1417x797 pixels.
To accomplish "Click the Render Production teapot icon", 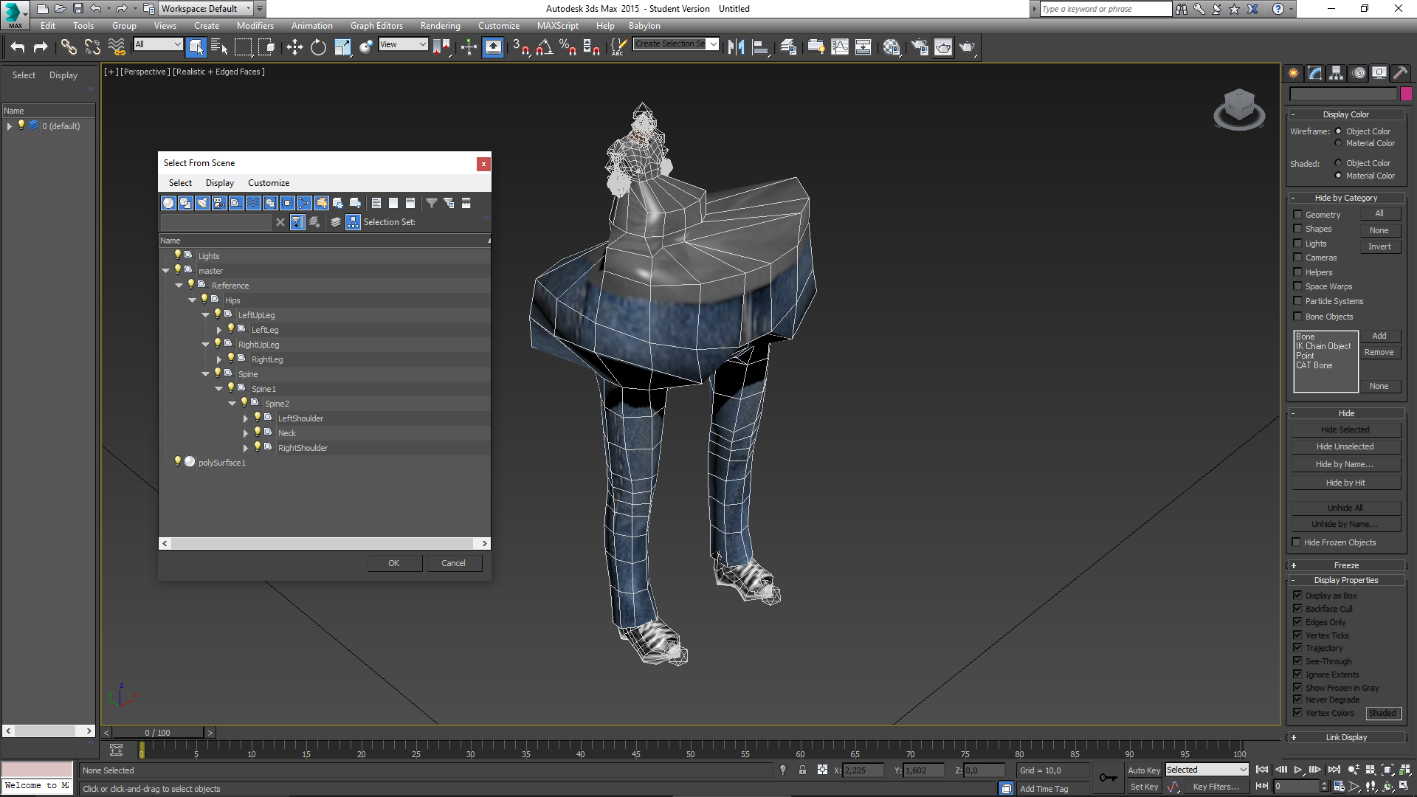I will click(967, 47).
